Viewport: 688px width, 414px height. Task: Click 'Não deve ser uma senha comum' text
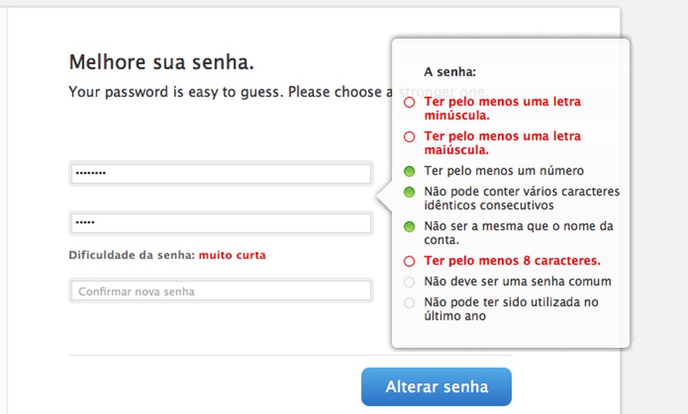click(517, 282)
